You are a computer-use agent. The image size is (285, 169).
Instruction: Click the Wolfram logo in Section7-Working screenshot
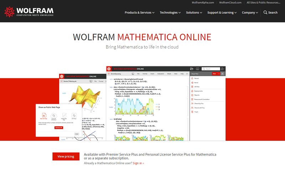(x=62, y=76)
